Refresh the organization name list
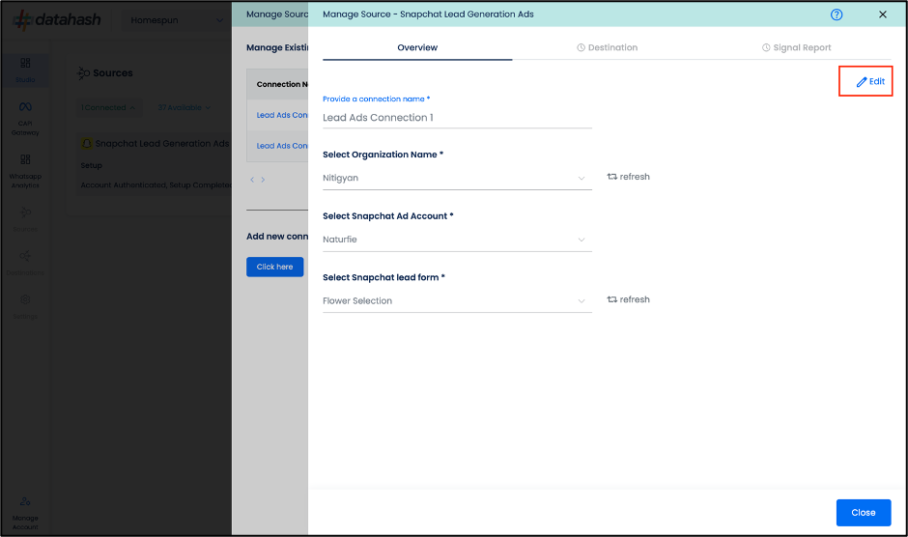The width and height of the screenshot is (908, 537). (x=628, y=177)
